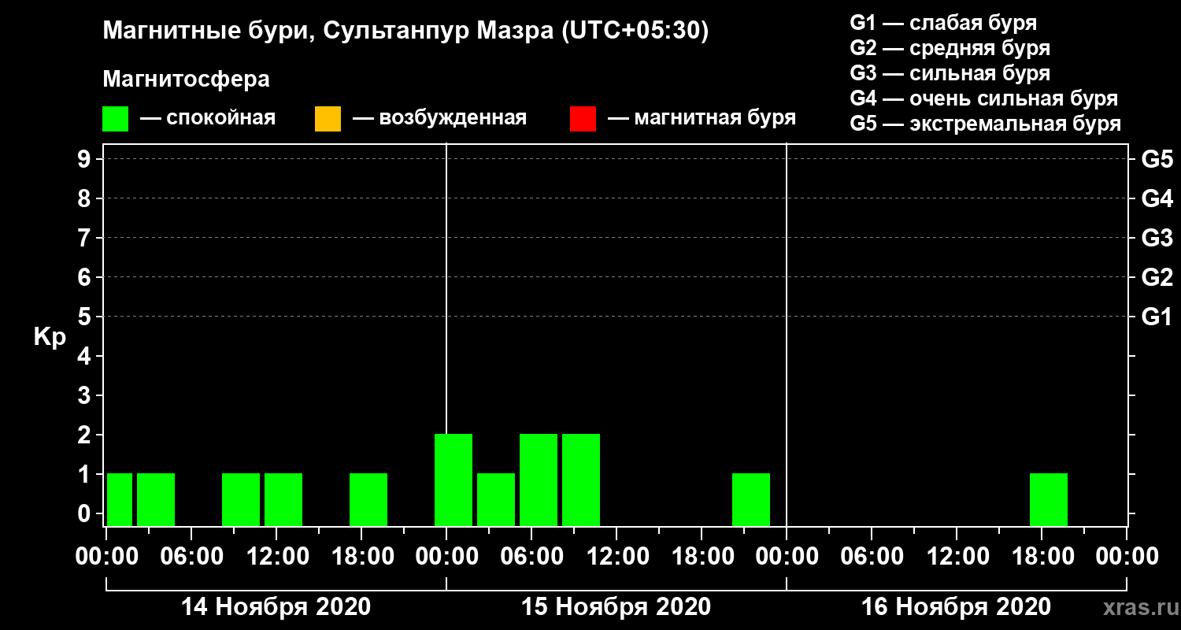Click the '16 Ноября 2020' date label
Screen dimensions: 1181x630
(956, 607)
